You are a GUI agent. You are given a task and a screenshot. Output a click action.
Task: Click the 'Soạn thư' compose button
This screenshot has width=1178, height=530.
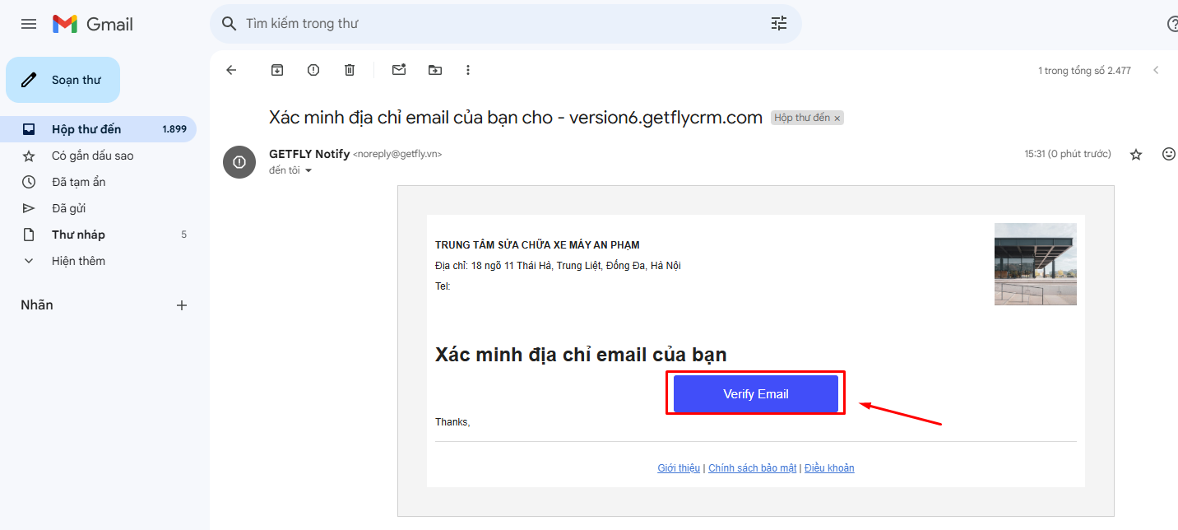[63, 80]
